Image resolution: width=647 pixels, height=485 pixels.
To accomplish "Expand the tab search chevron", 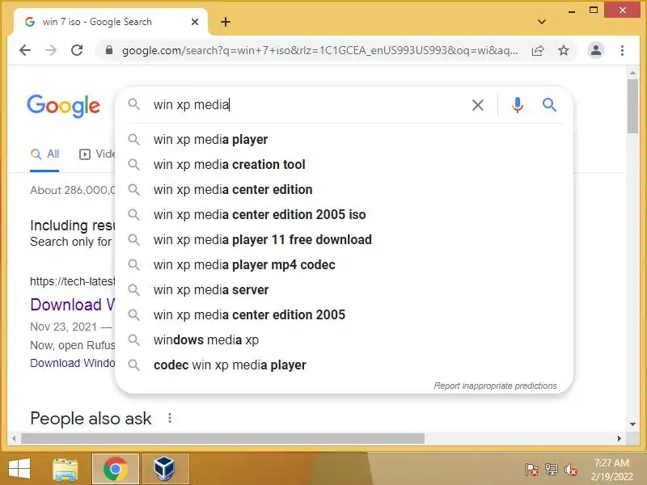I will click(x=542, y=22).
